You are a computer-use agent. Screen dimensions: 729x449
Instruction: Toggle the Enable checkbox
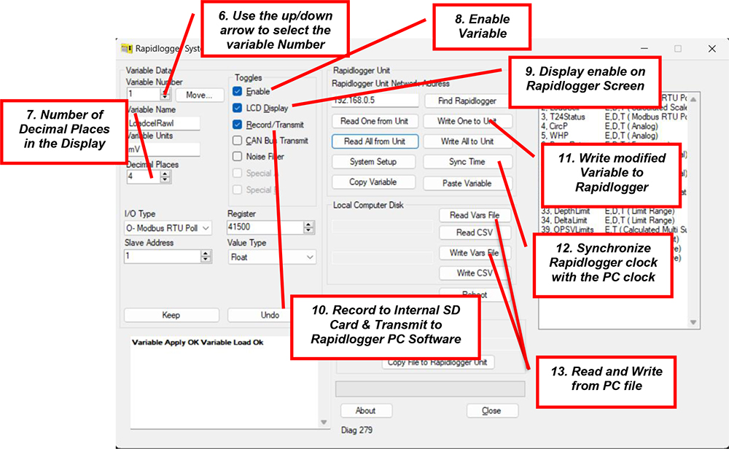pos(237,91)
